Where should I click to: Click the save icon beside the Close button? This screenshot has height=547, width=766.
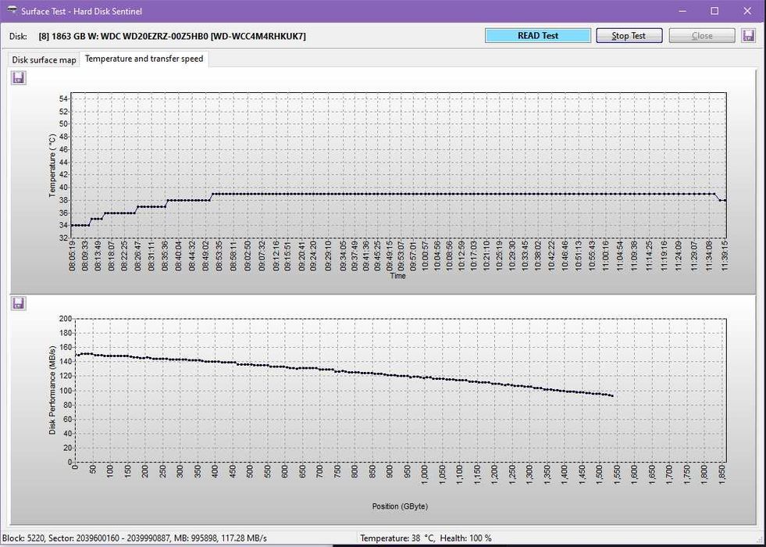coord(748,36)
